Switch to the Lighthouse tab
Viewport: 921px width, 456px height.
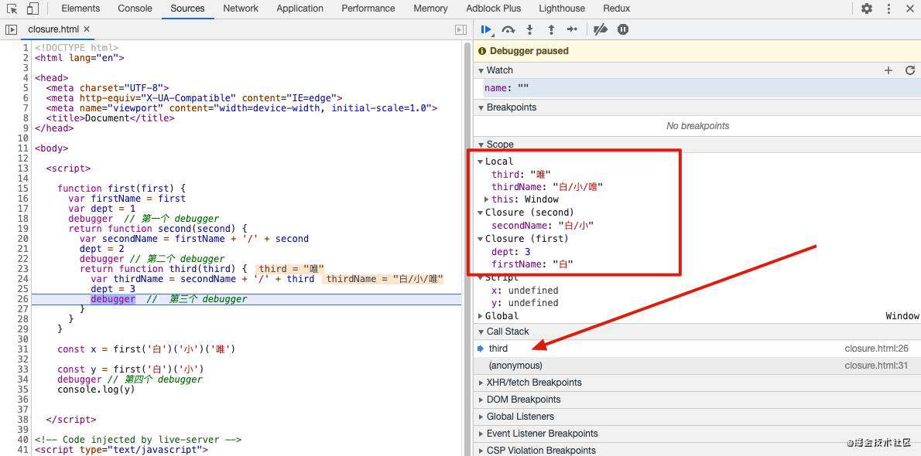(x=562, y=9)
